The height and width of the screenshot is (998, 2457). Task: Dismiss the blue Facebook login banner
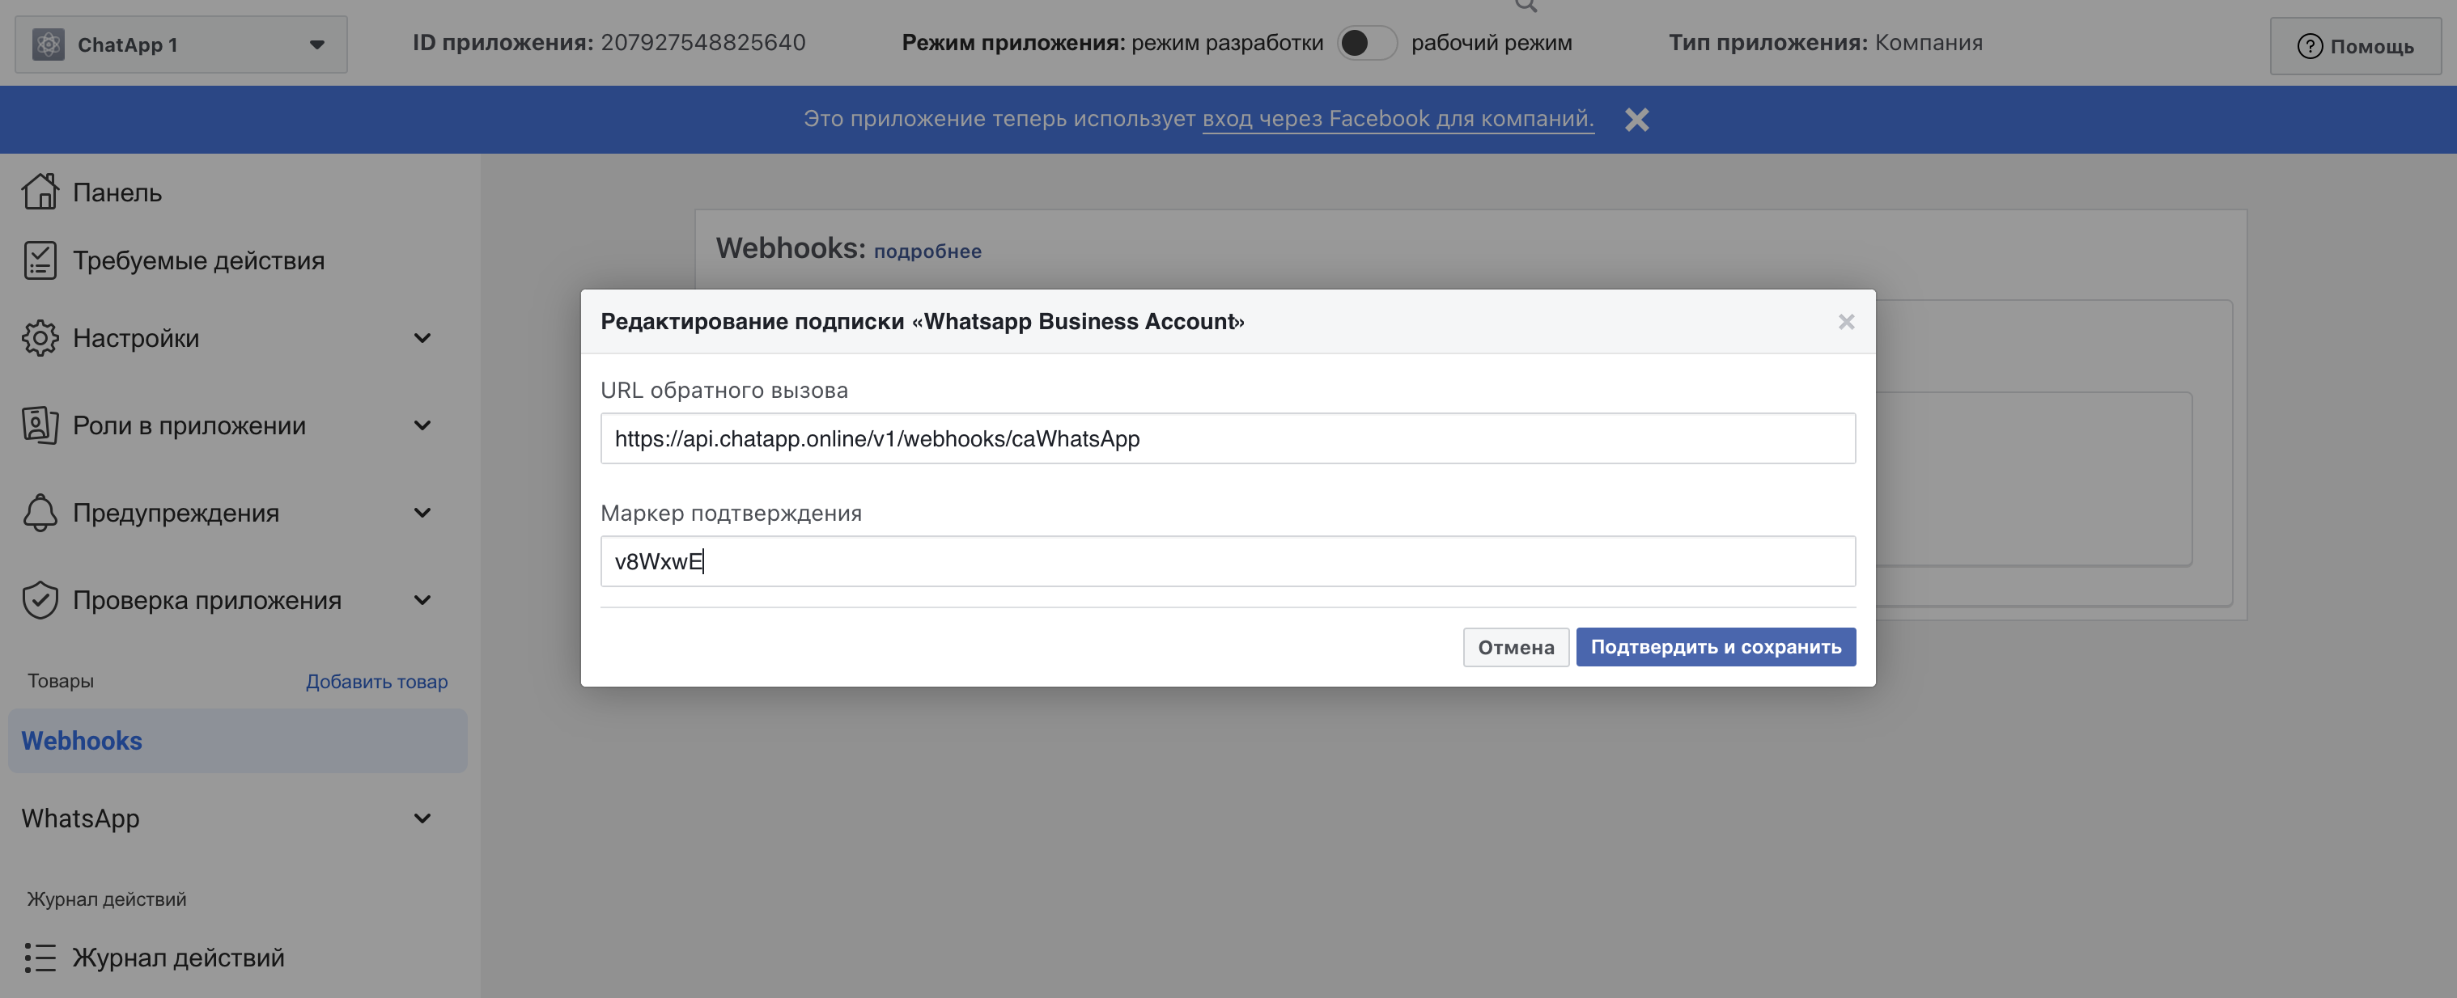[x=1636, y=119]
